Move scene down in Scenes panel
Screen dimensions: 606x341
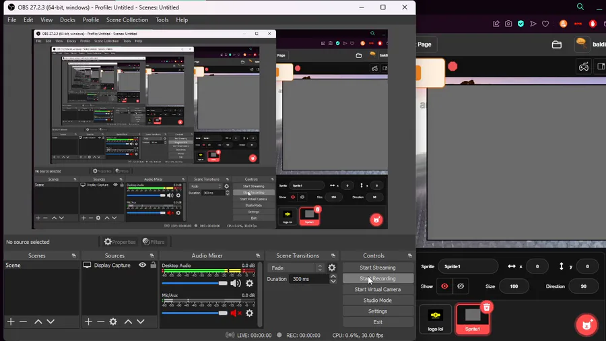(50, 321)
